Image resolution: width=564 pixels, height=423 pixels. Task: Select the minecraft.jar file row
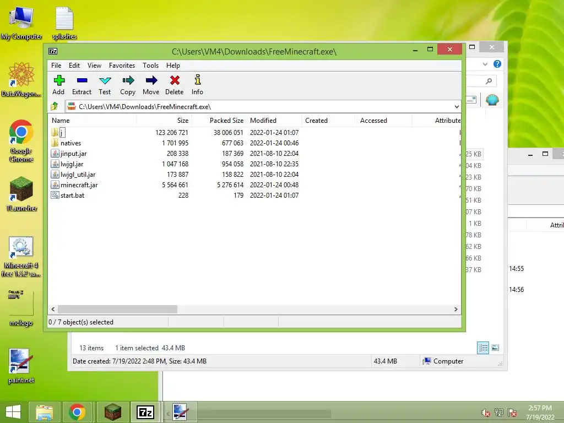pyautogui.click(x=254, y=185)
